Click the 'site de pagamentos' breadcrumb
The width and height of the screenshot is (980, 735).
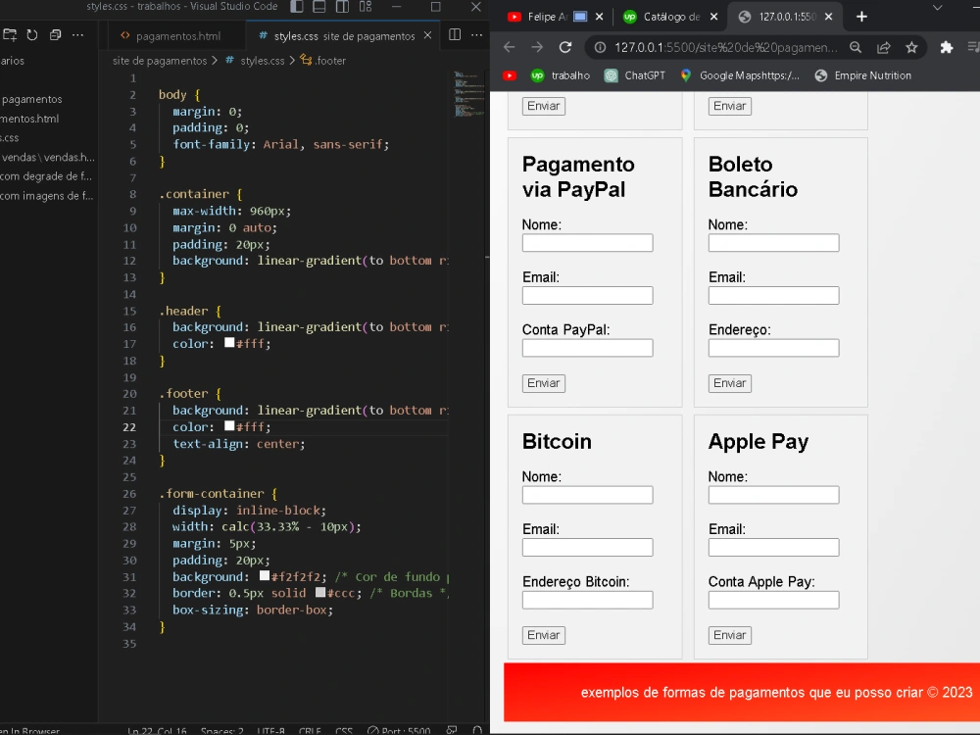[160, 61]
